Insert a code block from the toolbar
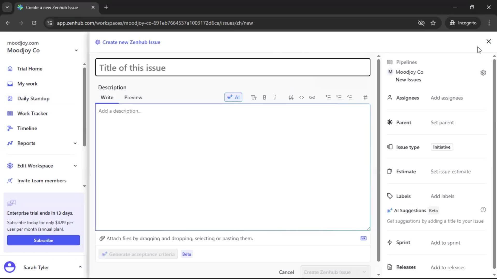 pos(302,97)
